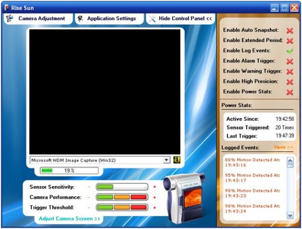Select the 98% Motion Detected 19:43:24 entry
The height and width of the screenshot is (229, 302).
point(252,208)
